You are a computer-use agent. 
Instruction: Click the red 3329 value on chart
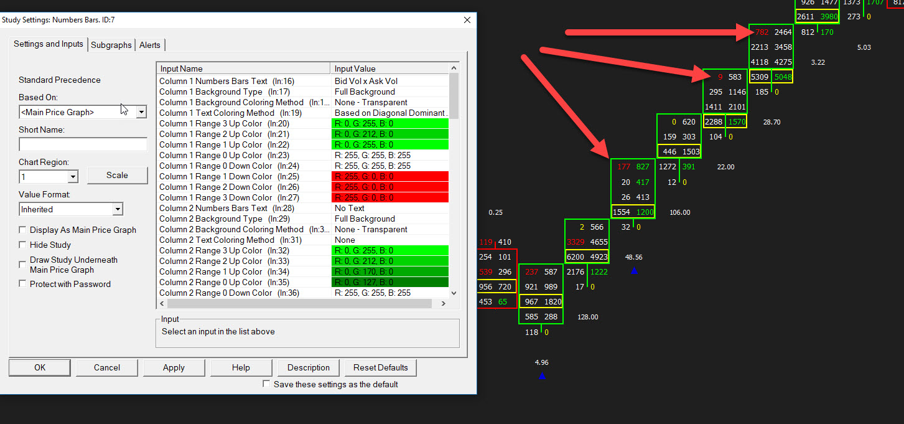tap(576, 242)
